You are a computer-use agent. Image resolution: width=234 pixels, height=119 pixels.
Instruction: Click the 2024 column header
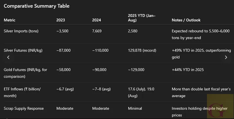pyautogui.click(x=96, y=20)
